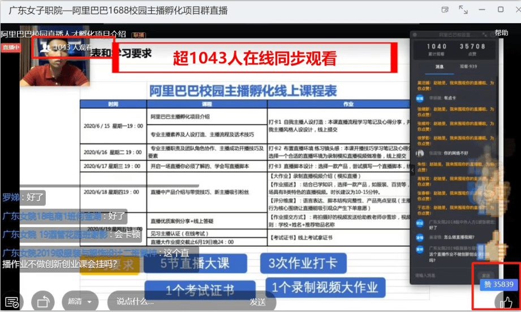Click the 直播中 live status badge
Viewport: 521px width, 312px height.
point(10,48)
